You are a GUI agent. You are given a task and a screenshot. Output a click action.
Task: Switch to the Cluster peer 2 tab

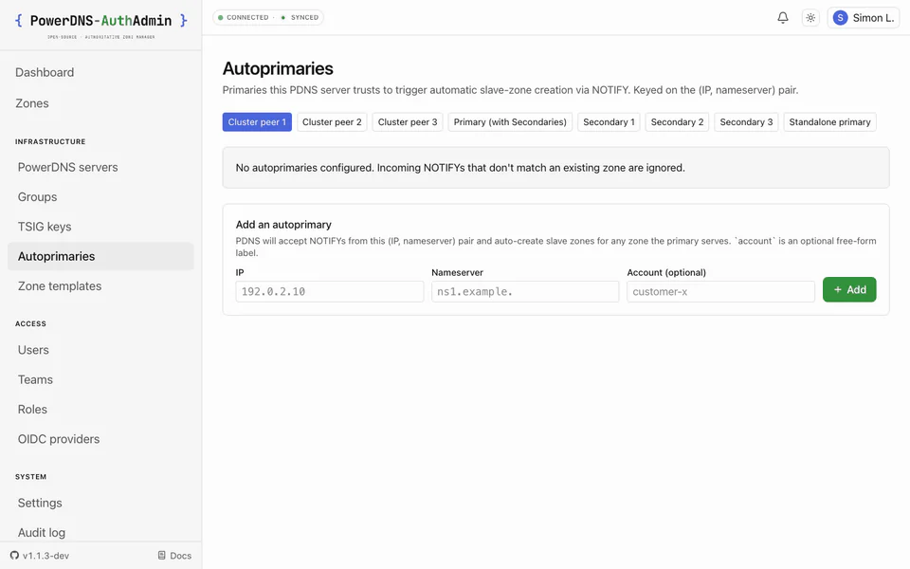coord(332,122)
